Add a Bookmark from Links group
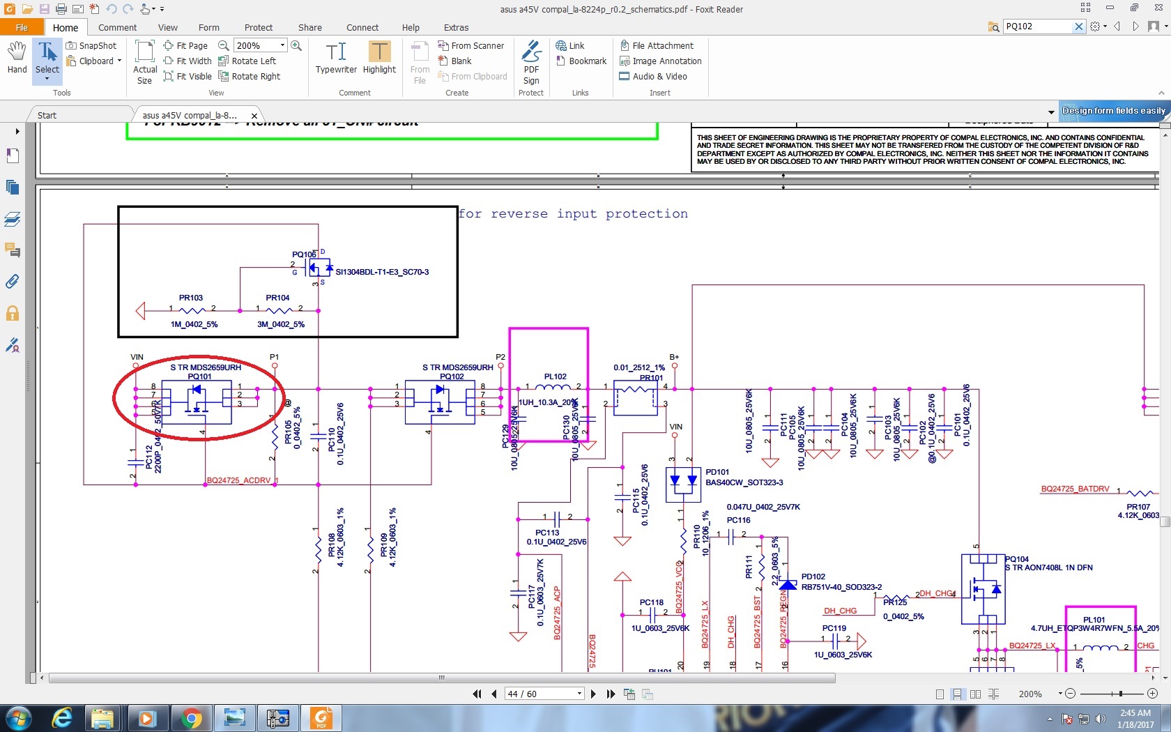 [581, 61]
